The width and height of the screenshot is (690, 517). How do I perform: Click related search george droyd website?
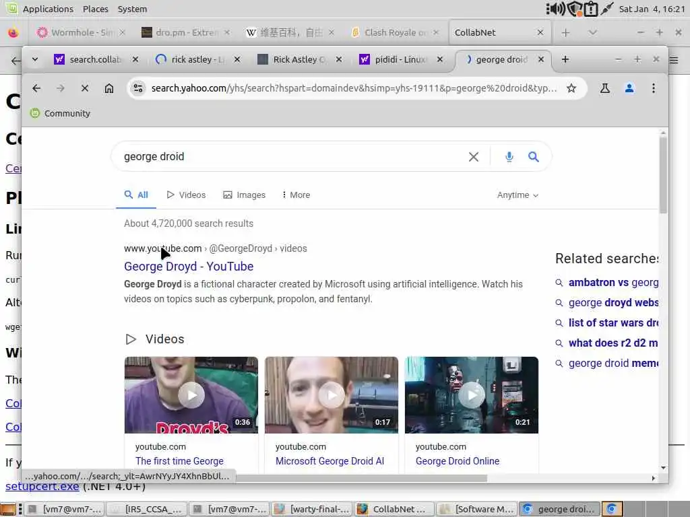613,302
